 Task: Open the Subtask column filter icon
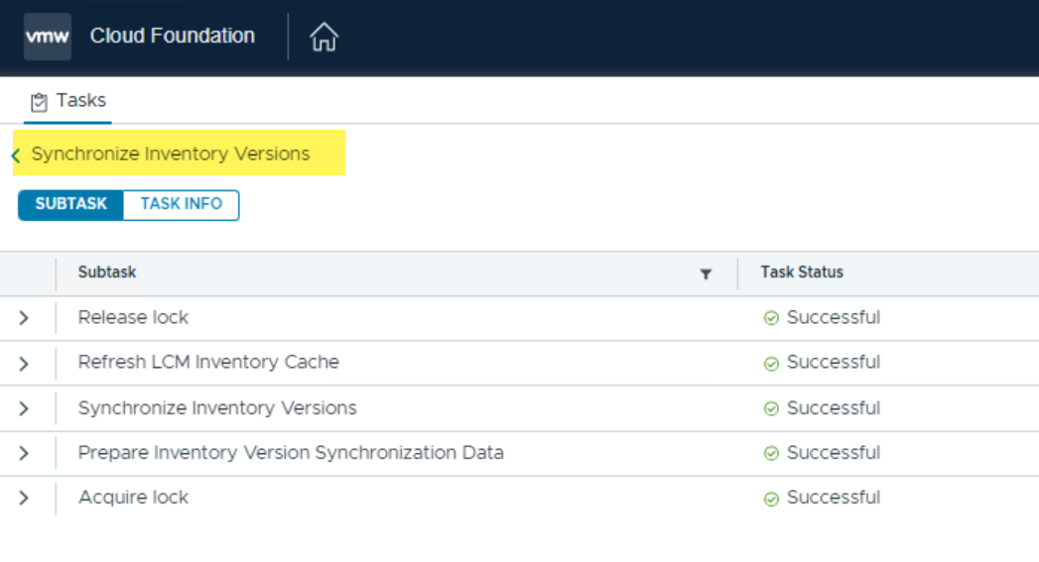[706, 274]
